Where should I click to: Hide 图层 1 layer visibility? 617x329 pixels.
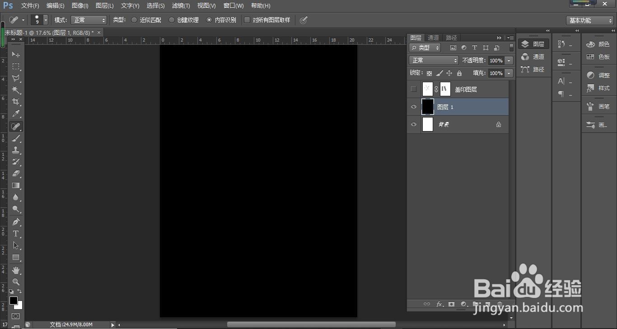[413, 107]
